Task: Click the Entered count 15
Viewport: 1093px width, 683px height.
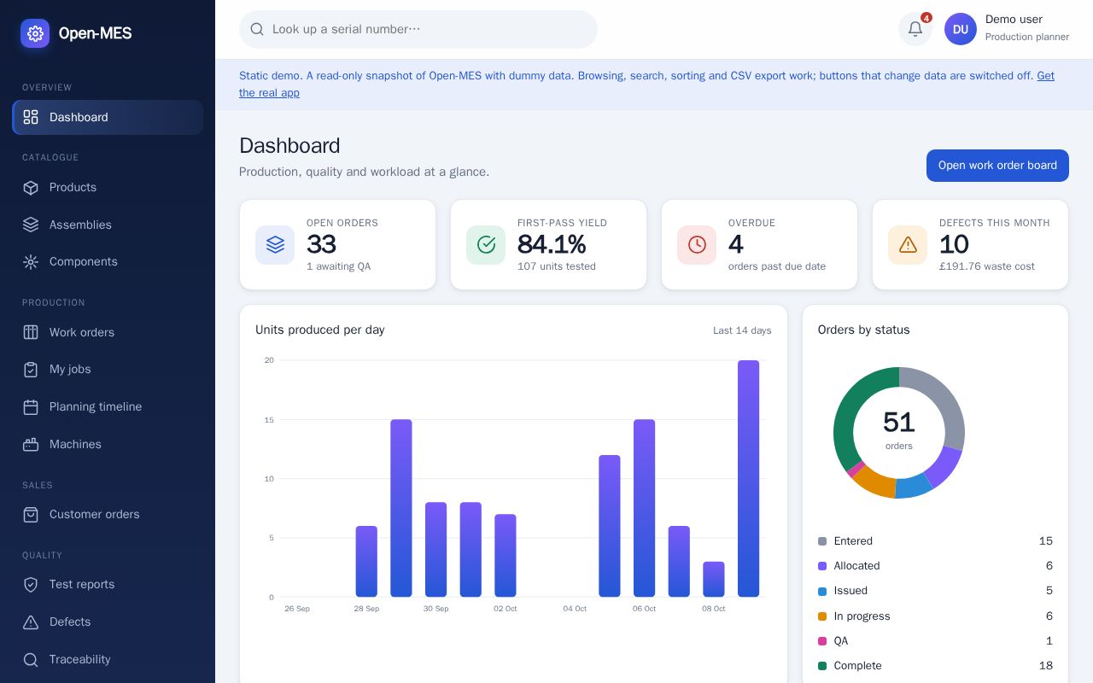Action: [x=1045, y=541]
